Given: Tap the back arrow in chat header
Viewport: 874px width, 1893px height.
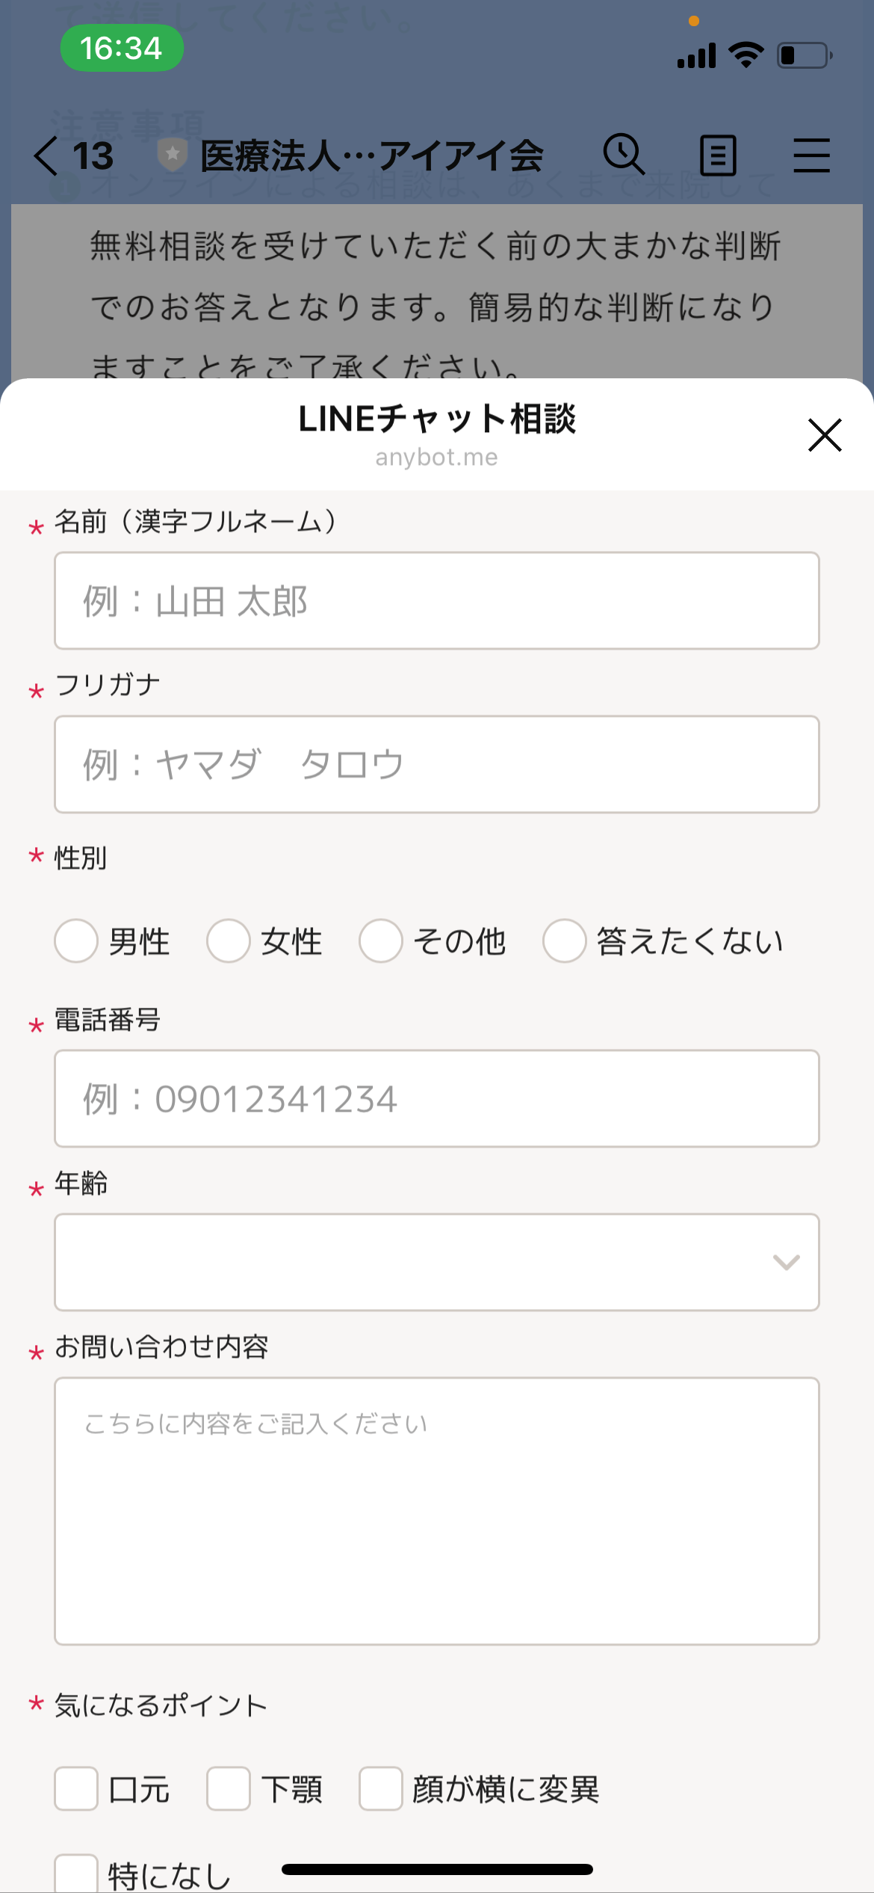Looking at the screenshot, I should [46, 156].
